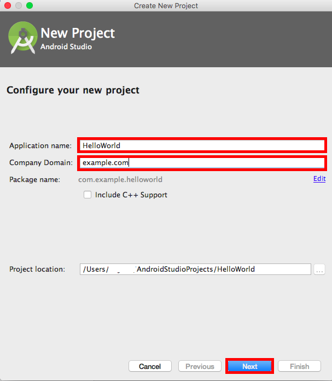Enable the Include C++ Support checkbox
Image resolution: width=332 pixels, height=381 pixels.
(x=88, y=195)
